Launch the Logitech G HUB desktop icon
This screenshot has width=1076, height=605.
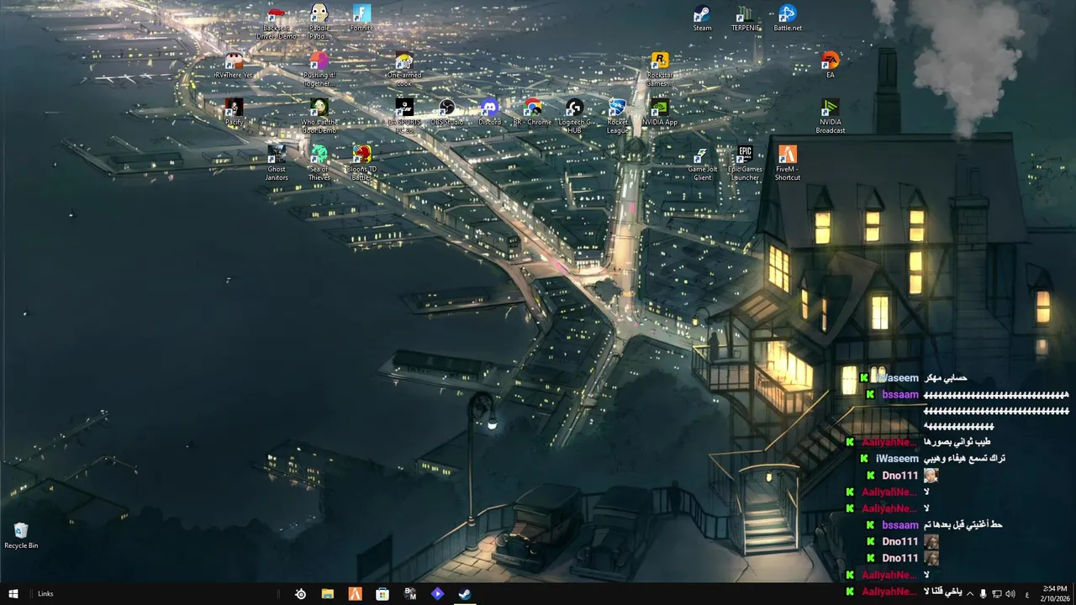pos(575,116)
